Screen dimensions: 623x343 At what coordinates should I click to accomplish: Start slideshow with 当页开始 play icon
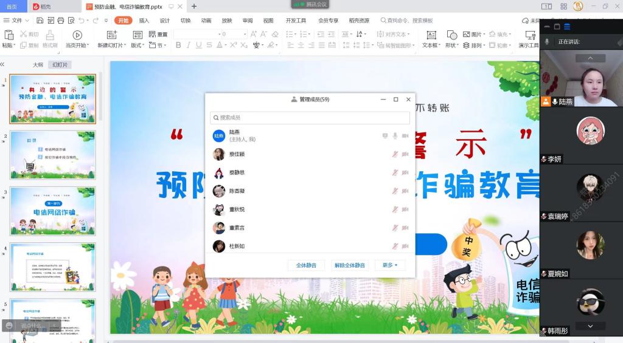[77, 35]
